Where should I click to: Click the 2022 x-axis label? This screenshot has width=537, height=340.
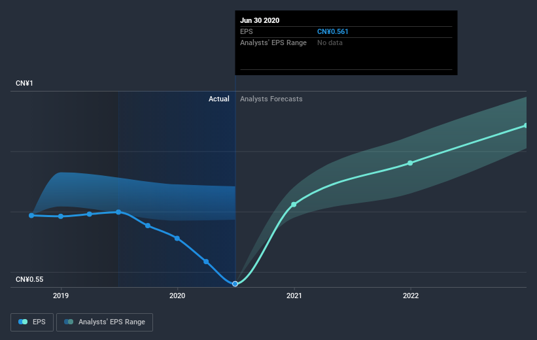click(x=410, y=296)
